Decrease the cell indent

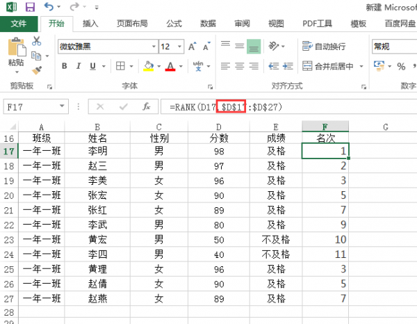[274, 66]
